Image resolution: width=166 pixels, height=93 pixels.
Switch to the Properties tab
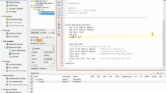coord(43,68)
